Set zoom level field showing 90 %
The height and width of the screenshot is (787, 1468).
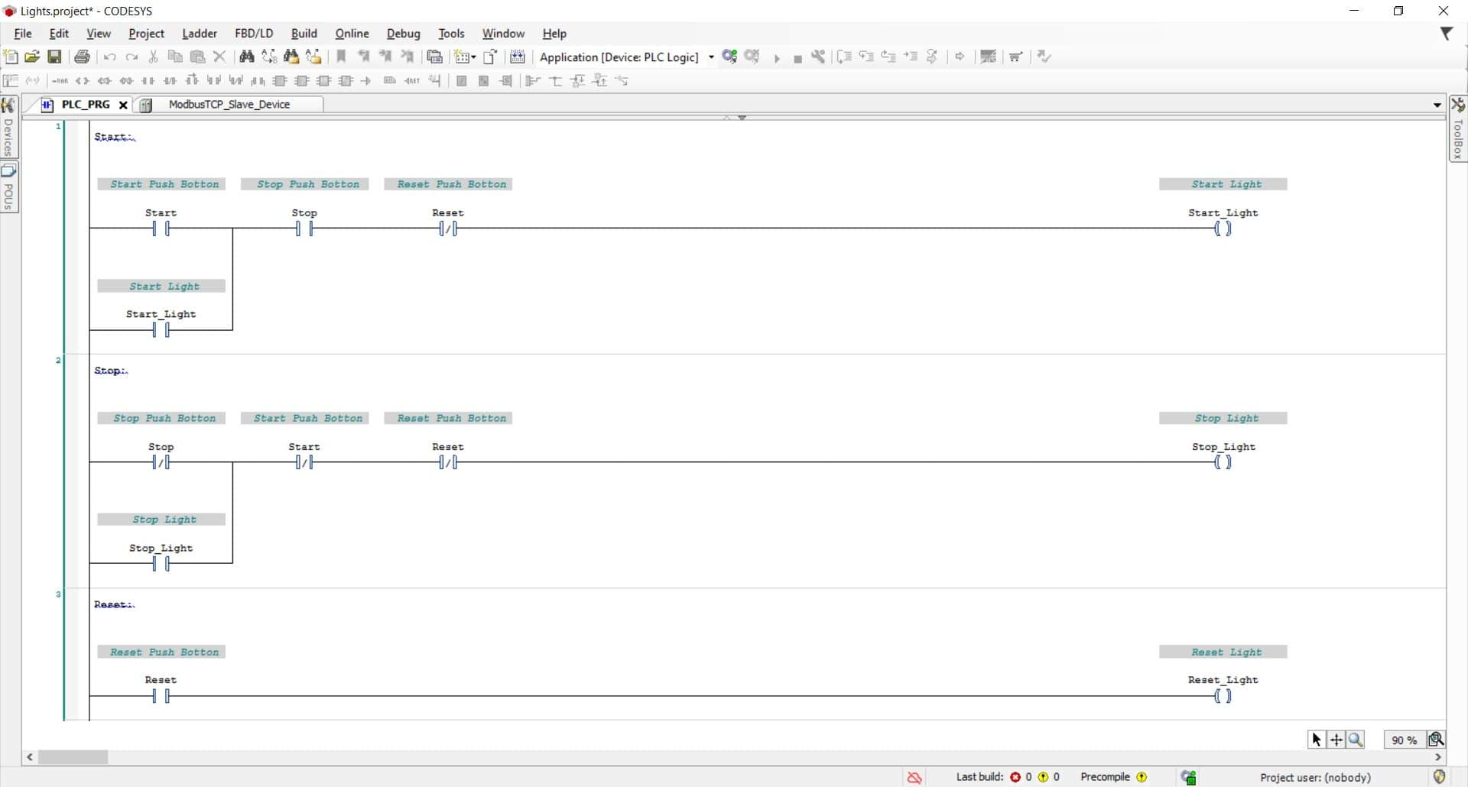1404,740
